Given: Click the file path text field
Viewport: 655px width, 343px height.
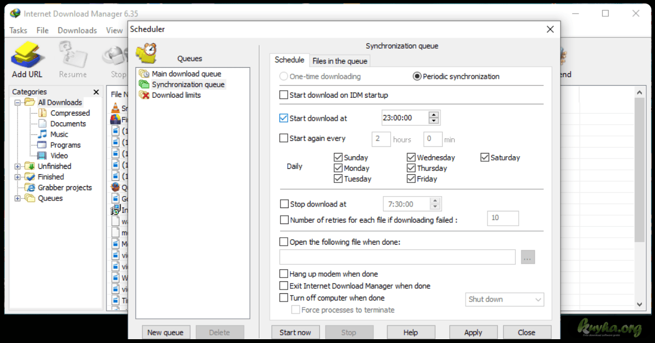Looking at the screenshot, I should (397, 257).
